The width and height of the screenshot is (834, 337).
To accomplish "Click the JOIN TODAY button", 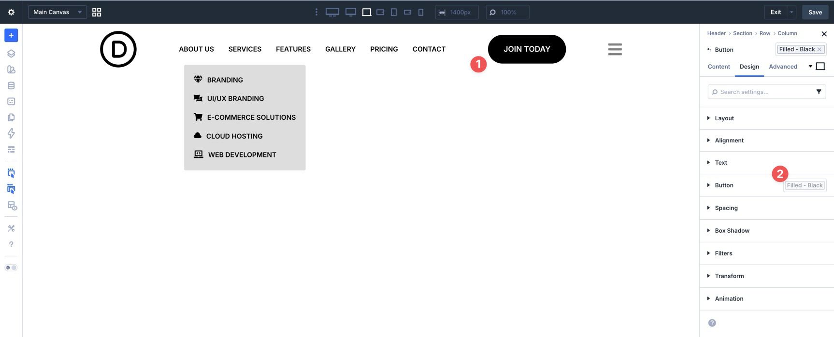I will click(527, 49).
